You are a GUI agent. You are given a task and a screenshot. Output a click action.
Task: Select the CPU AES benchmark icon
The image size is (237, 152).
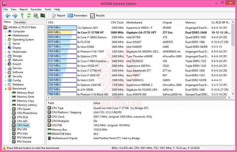14,121
